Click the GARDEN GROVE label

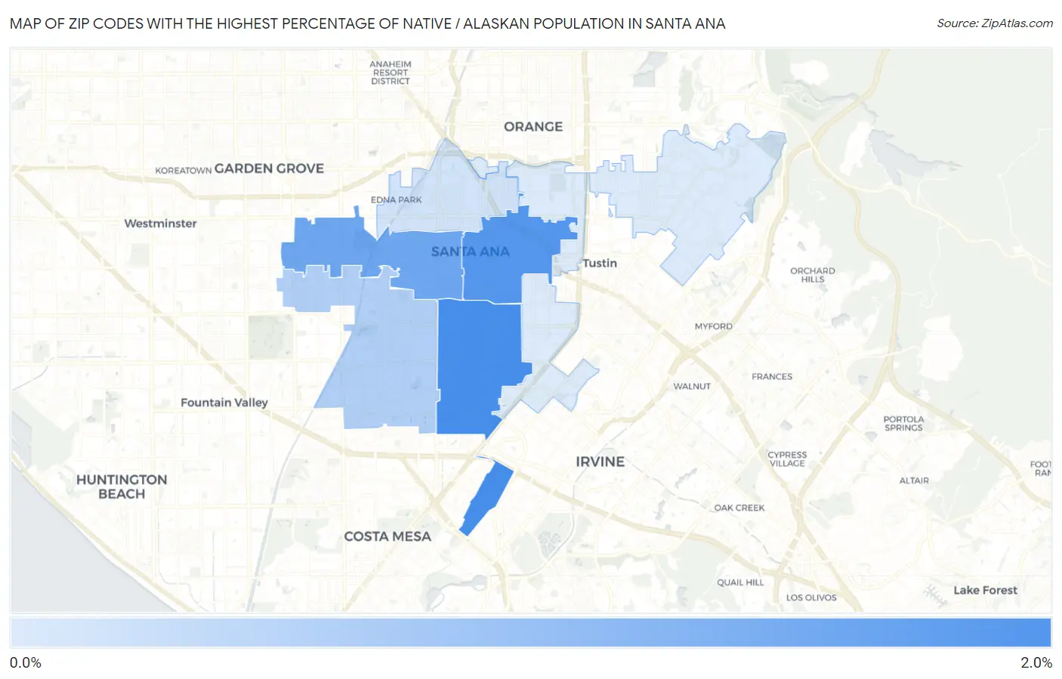pos(269,168)
